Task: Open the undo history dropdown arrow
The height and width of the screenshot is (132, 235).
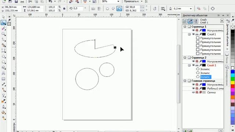Action: [55, 1]
